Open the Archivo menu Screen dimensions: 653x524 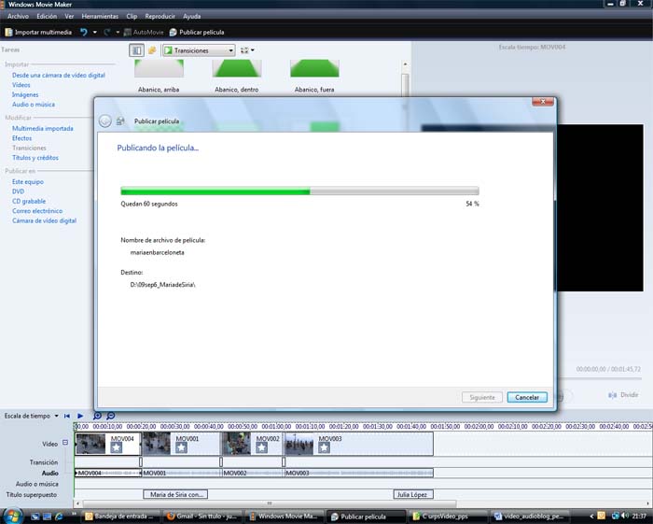(18, 16)
